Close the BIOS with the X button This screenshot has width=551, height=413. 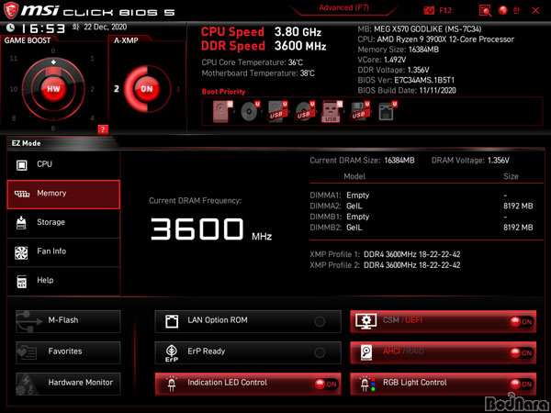535,10
